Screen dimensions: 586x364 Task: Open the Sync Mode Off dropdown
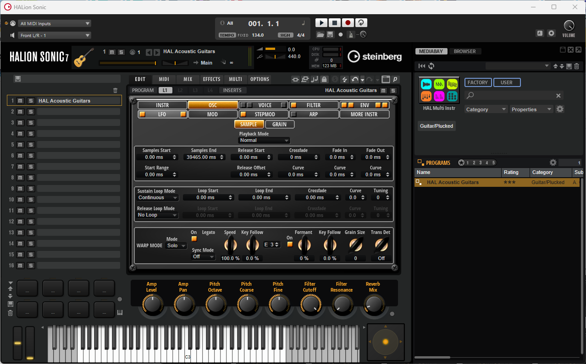tap(203, 257)
